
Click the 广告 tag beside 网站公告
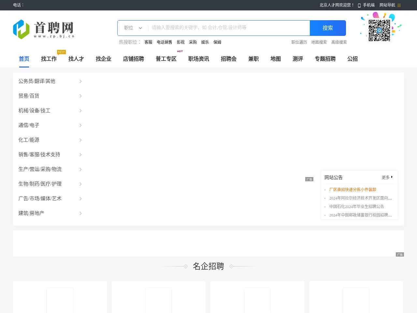coord(309,179)
